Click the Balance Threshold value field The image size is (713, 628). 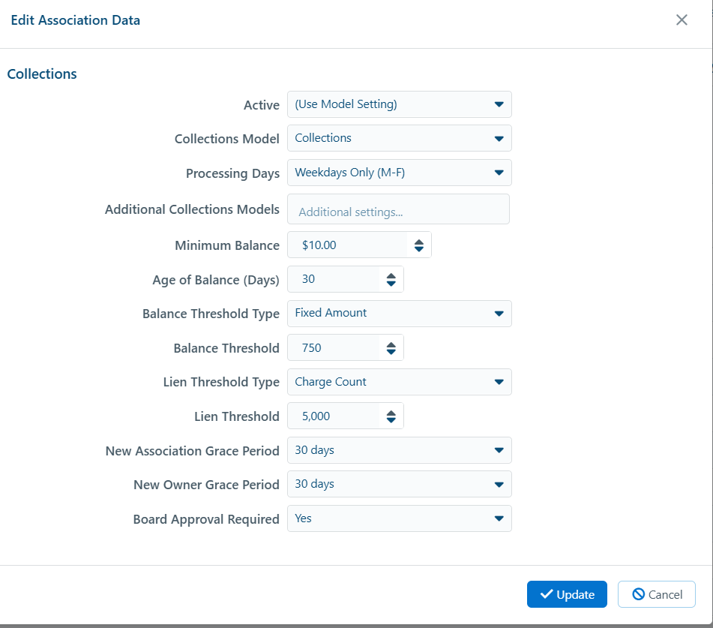coord(334,347)
